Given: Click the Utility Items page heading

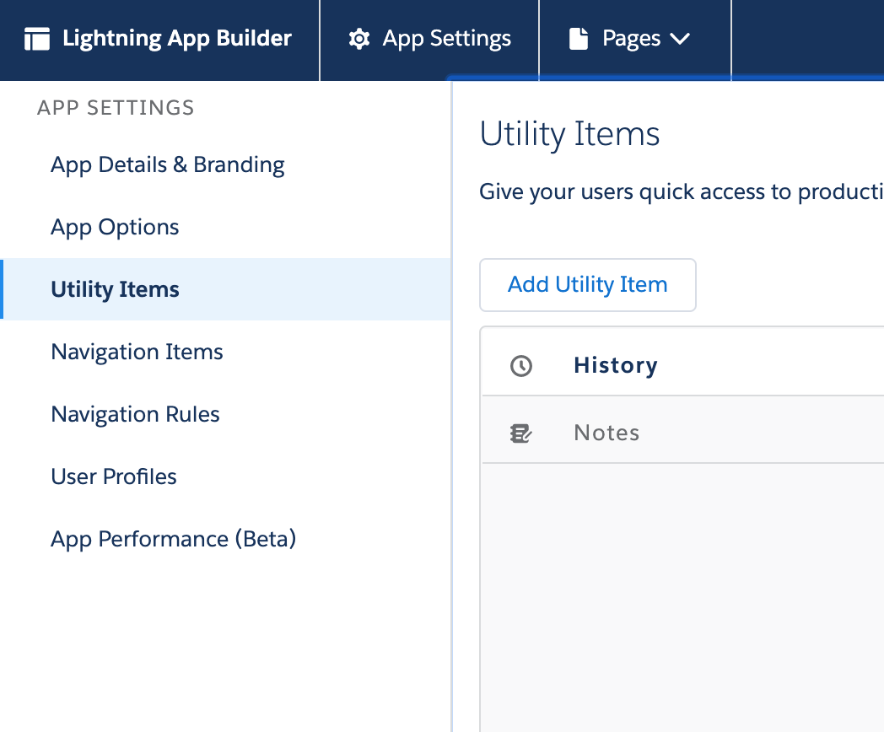Looking at the screenshot, I should 569,135.
